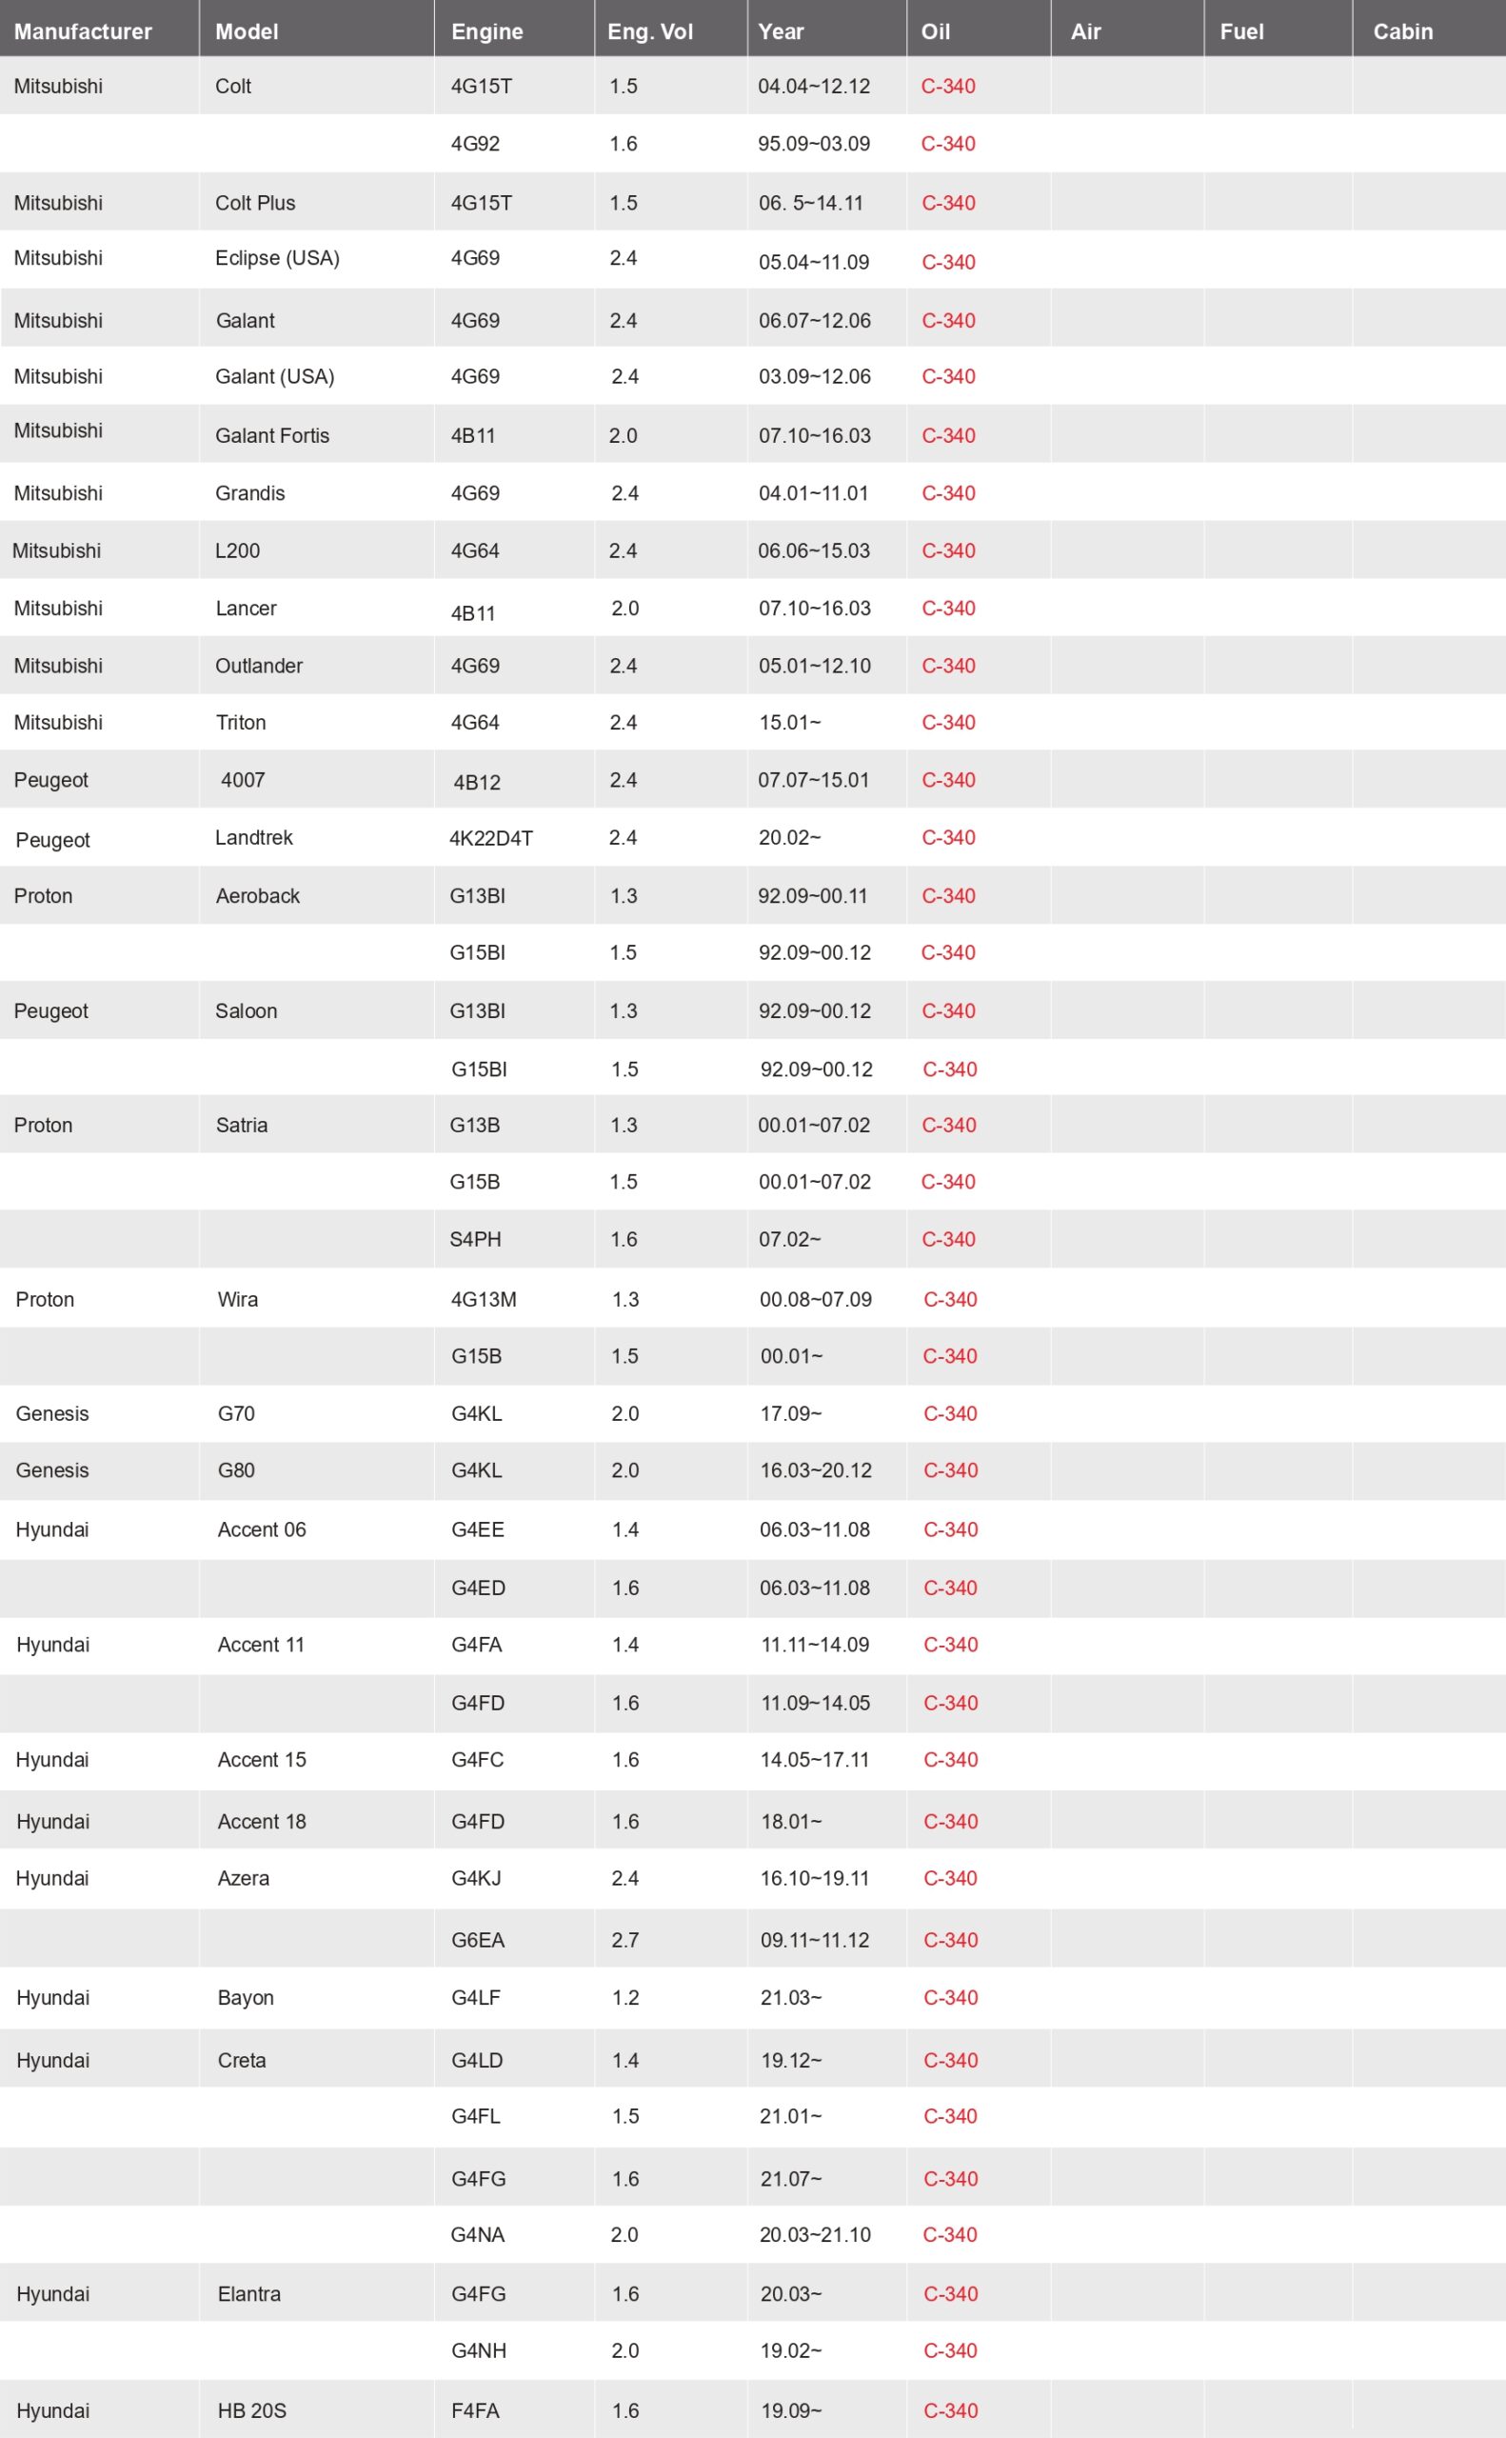Open the C-340 oil link for Grandis

pyautogui.click(x=948, y=493)
